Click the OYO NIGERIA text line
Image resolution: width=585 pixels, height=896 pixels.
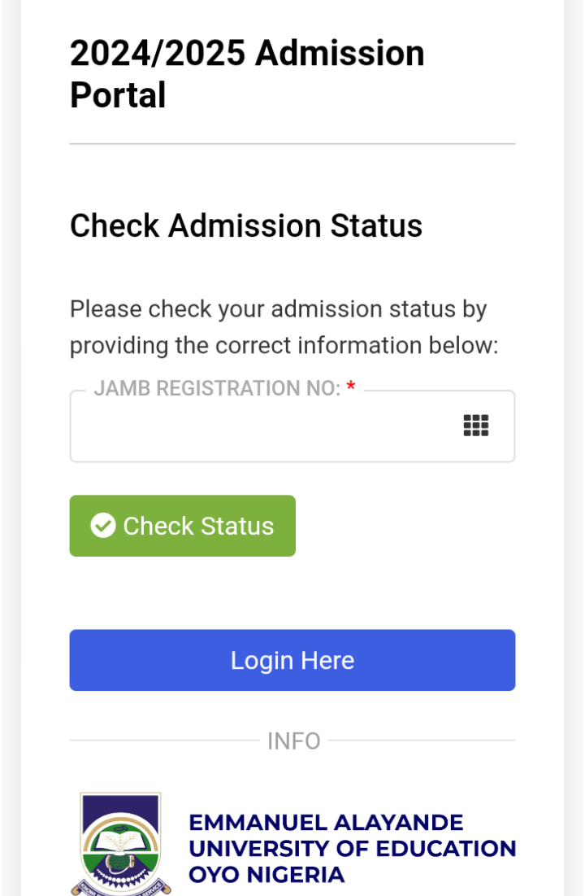click(x=266, y=875)
